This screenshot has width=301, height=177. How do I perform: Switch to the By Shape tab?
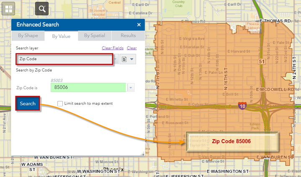(x=28, y=36)
